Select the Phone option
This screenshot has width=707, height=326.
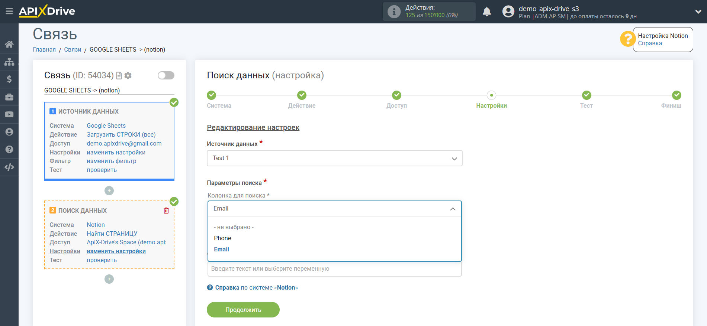pyautogui.click(x=222, y=238)
